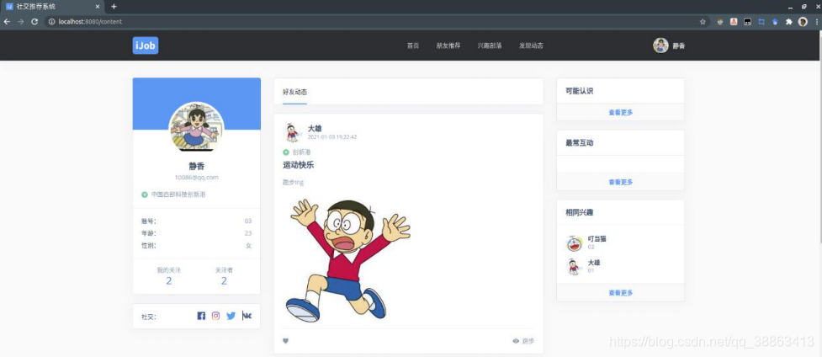This screenshot has width=822, height=357.
Task: Open 朋友推荐 in the navbar
Action: click(448, 45)
